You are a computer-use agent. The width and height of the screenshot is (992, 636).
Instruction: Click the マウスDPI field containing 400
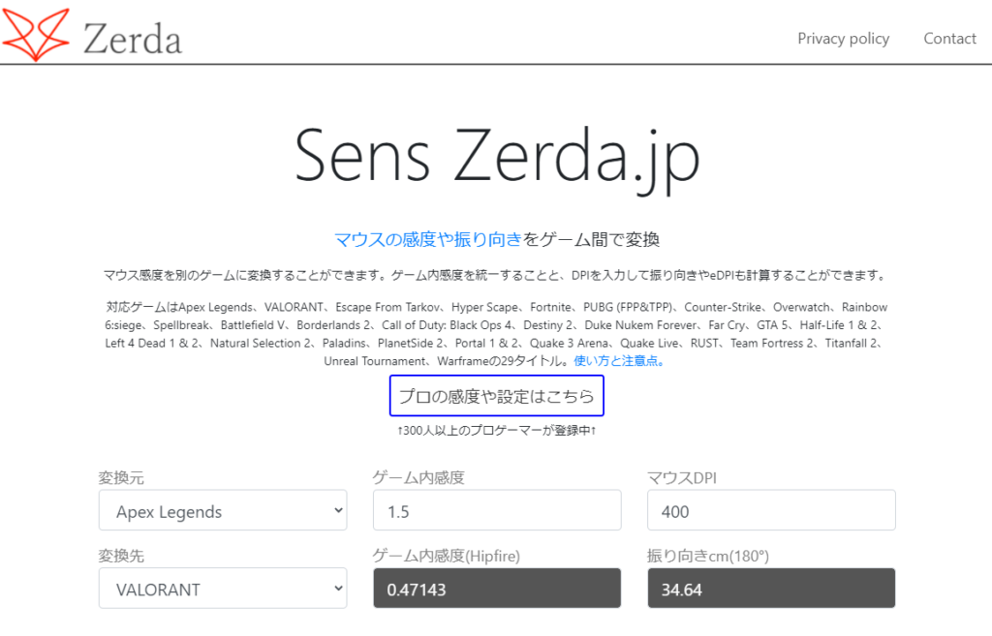coord(771,511)
